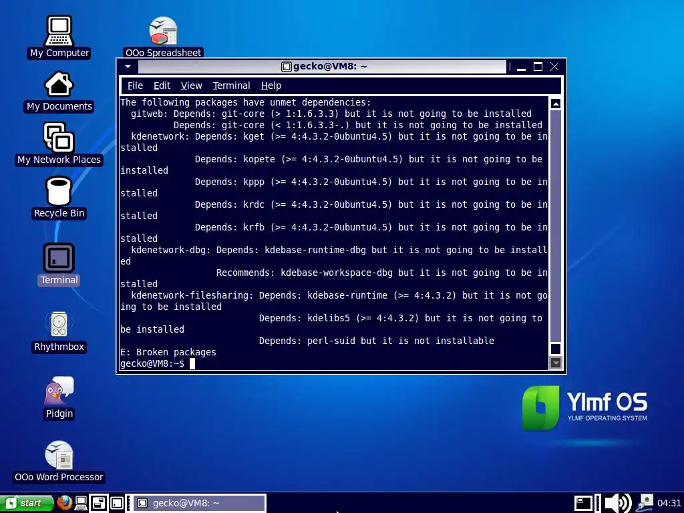Open the My Computer desktop icon
684x513 pixels.
(x=59, y=37)
